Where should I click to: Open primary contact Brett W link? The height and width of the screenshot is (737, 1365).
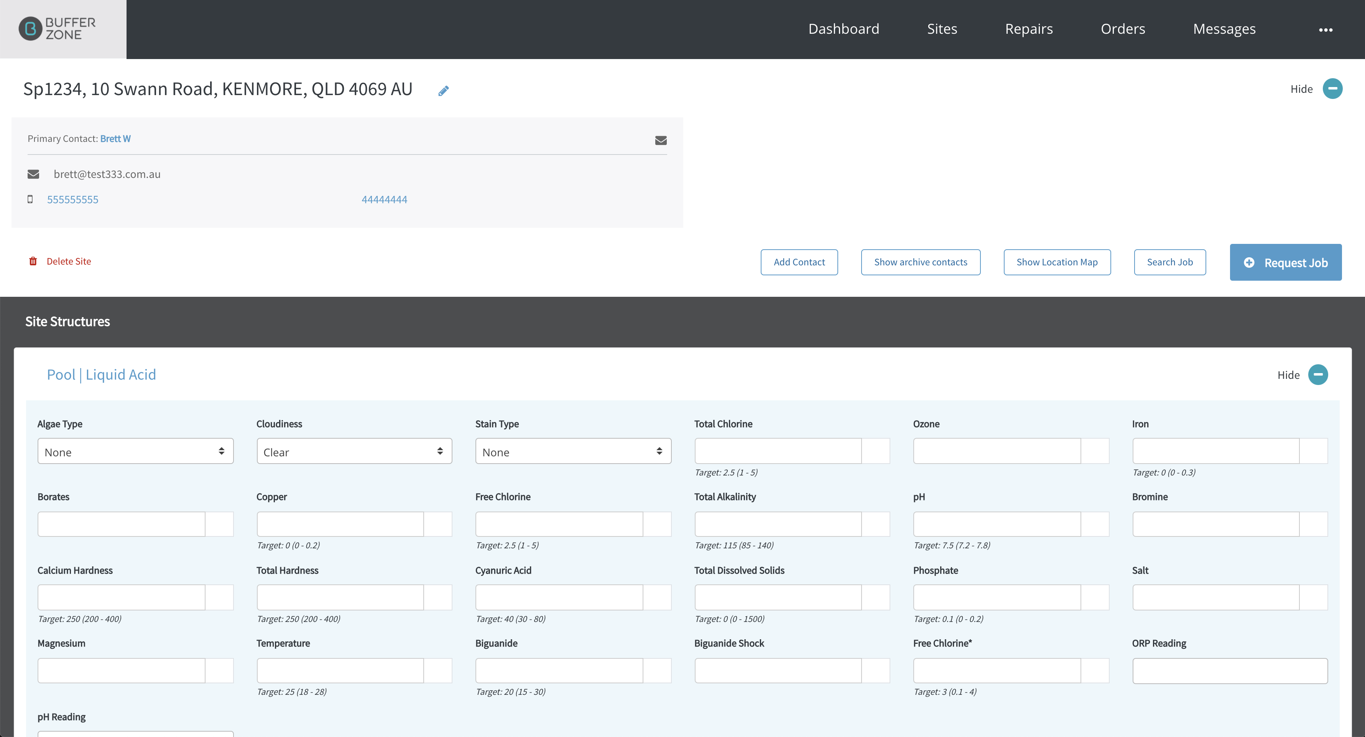coord(115,139)
